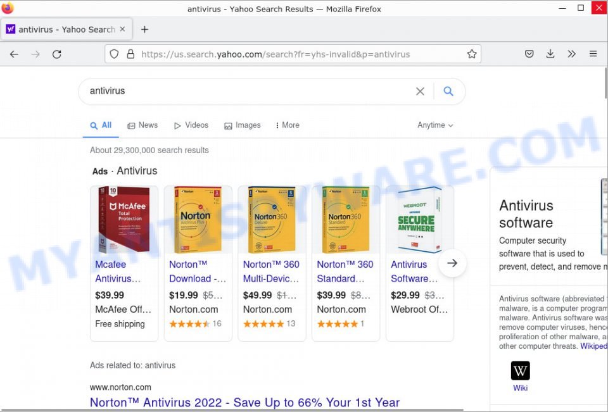Click the $29.99 Webroot price
608x412 pixels.
[405, 296]
